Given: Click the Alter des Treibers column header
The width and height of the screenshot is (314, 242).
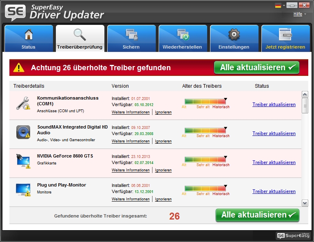Looking at the screenshot, I should (x=202, y=86).
